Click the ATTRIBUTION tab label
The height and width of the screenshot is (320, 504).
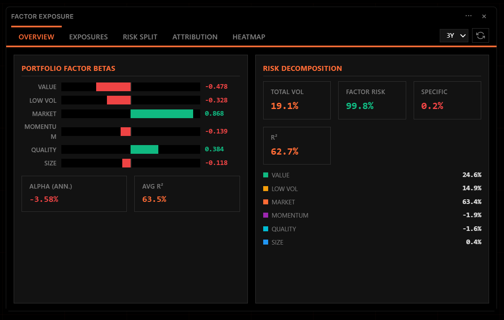click(195, 37)
